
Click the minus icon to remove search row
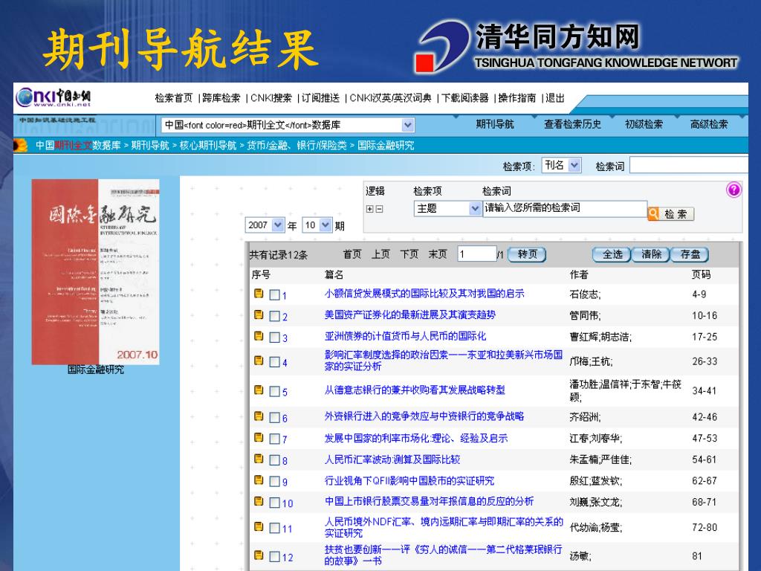[x=380, y=209]
